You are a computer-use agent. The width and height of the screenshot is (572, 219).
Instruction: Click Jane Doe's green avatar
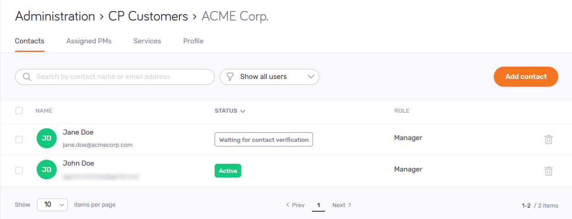47,138
